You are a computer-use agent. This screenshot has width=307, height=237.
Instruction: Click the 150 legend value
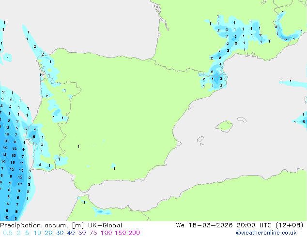121,233
